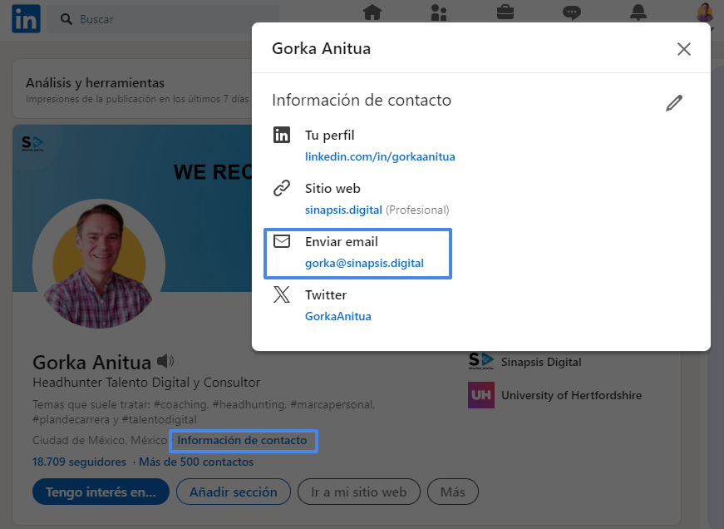The height and width of the screenshot is (529, 724).
Task: Click the Gorka Anitua profile name heading
Action: [x=92, y=362]
